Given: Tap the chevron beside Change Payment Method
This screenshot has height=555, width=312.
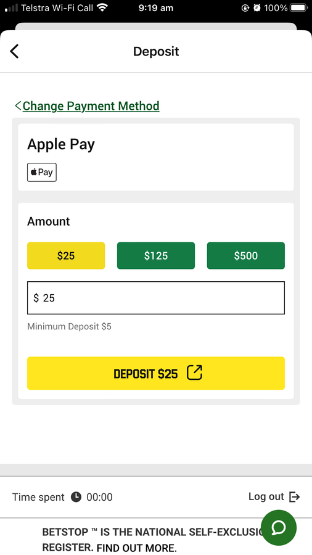Looking at the screenshot, I should click(18, 105).
